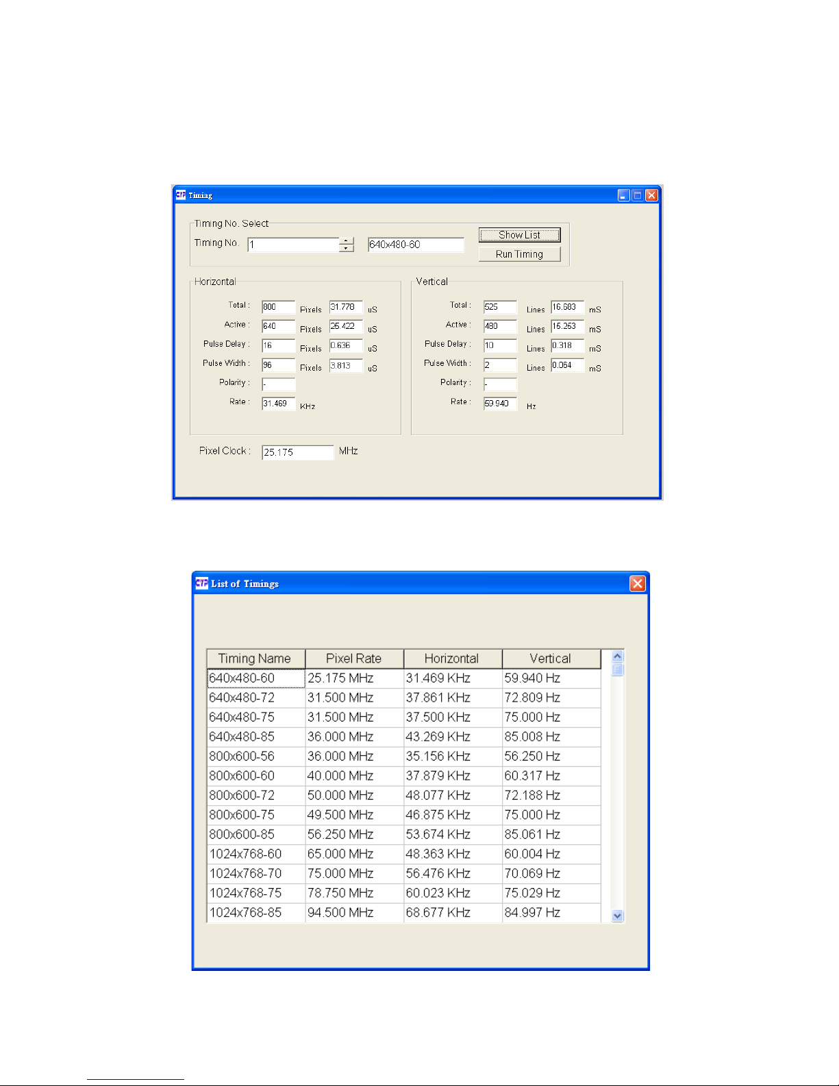This screenshot has height=1086, width=839.
Task: Select the 640x480-75 timing row
Action: (404, 717)
